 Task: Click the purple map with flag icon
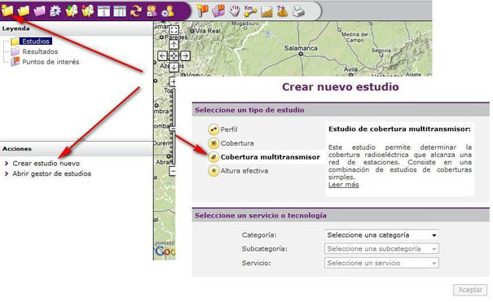coord(219,11)
